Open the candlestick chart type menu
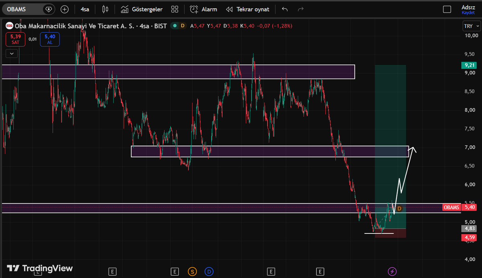This screenshot has height=278, width=482. click(x=105, y=9)
